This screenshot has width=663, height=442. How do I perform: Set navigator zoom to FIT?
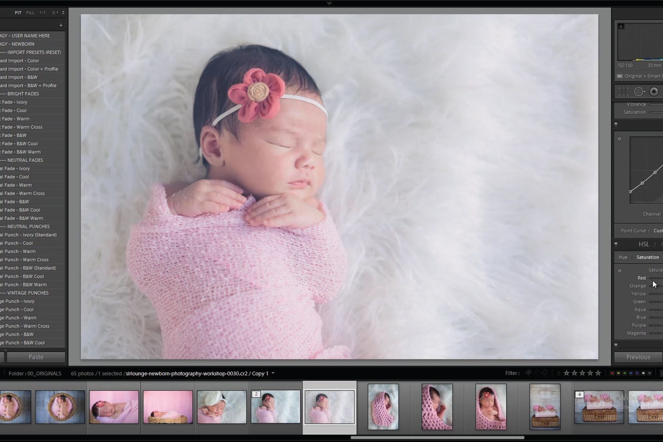[18, 13]
